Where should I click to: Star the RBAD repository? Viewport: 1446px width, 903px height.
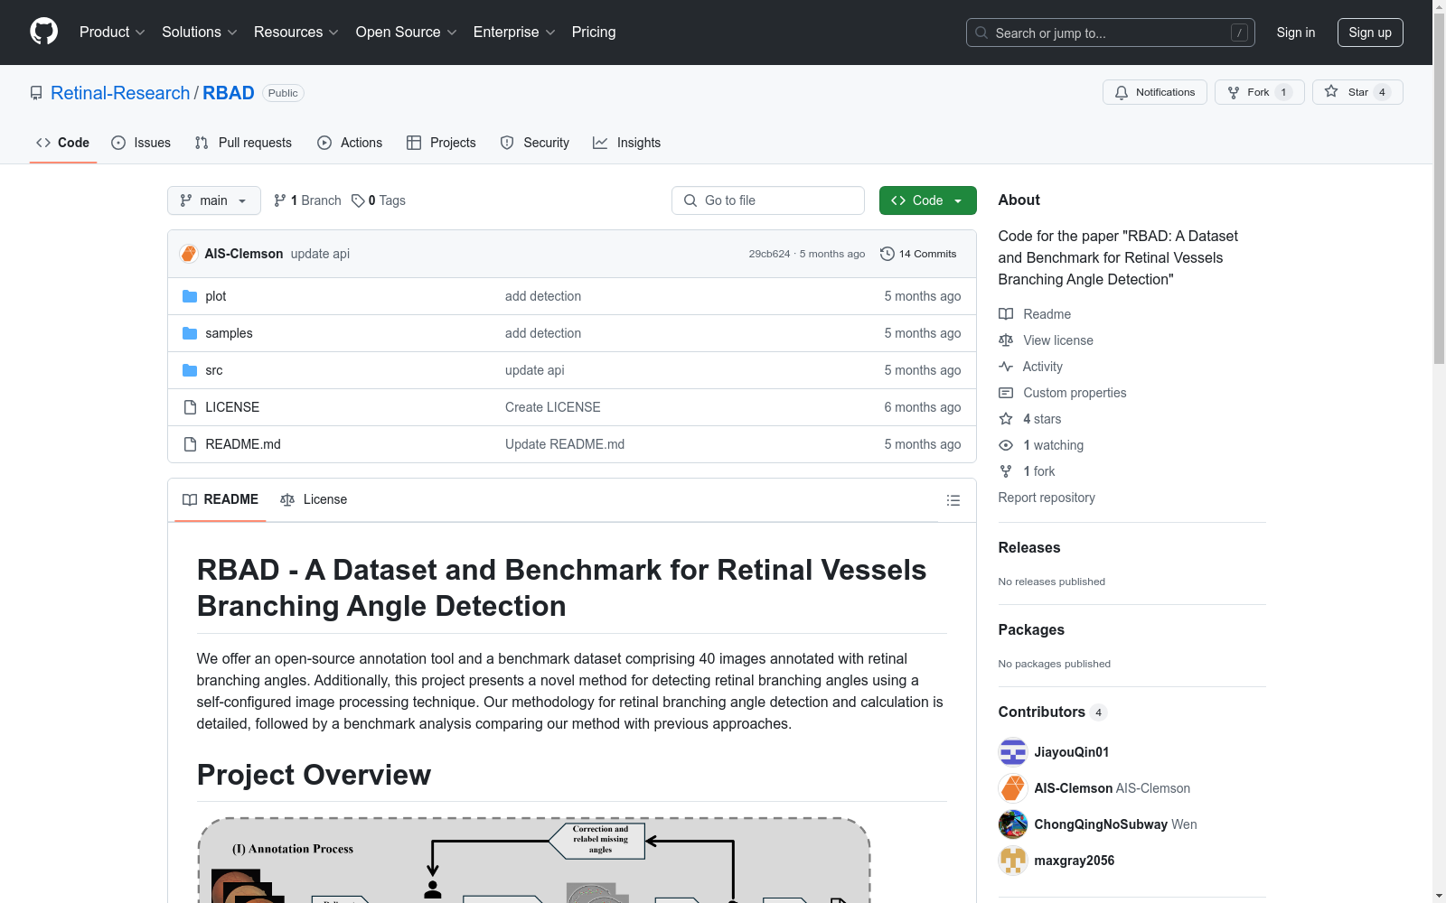(1357, 92)
